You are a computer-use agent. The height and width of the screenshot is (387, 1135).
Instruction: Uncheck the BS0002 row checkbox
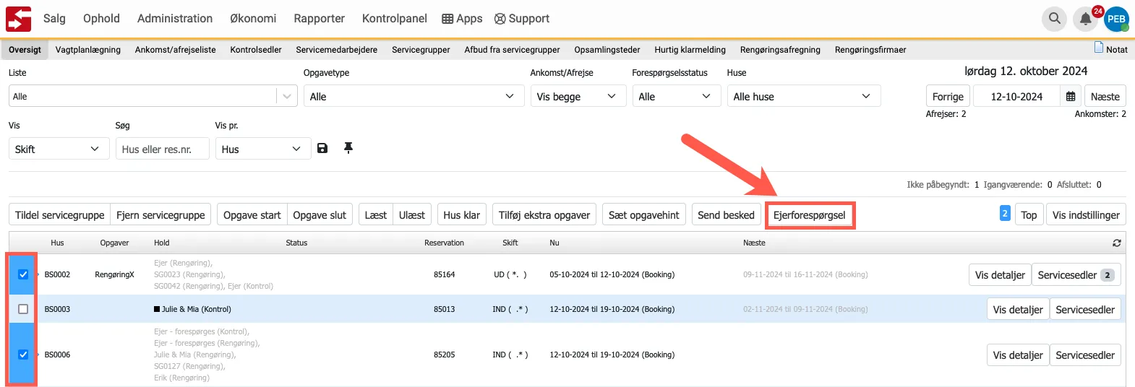click(x=23, y=274)
